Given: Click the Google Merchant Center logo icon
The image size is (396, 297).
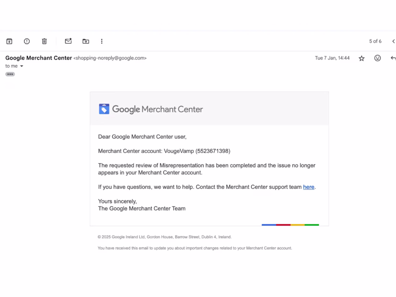Looking at the screenshot, I should (x=104, y=109).
